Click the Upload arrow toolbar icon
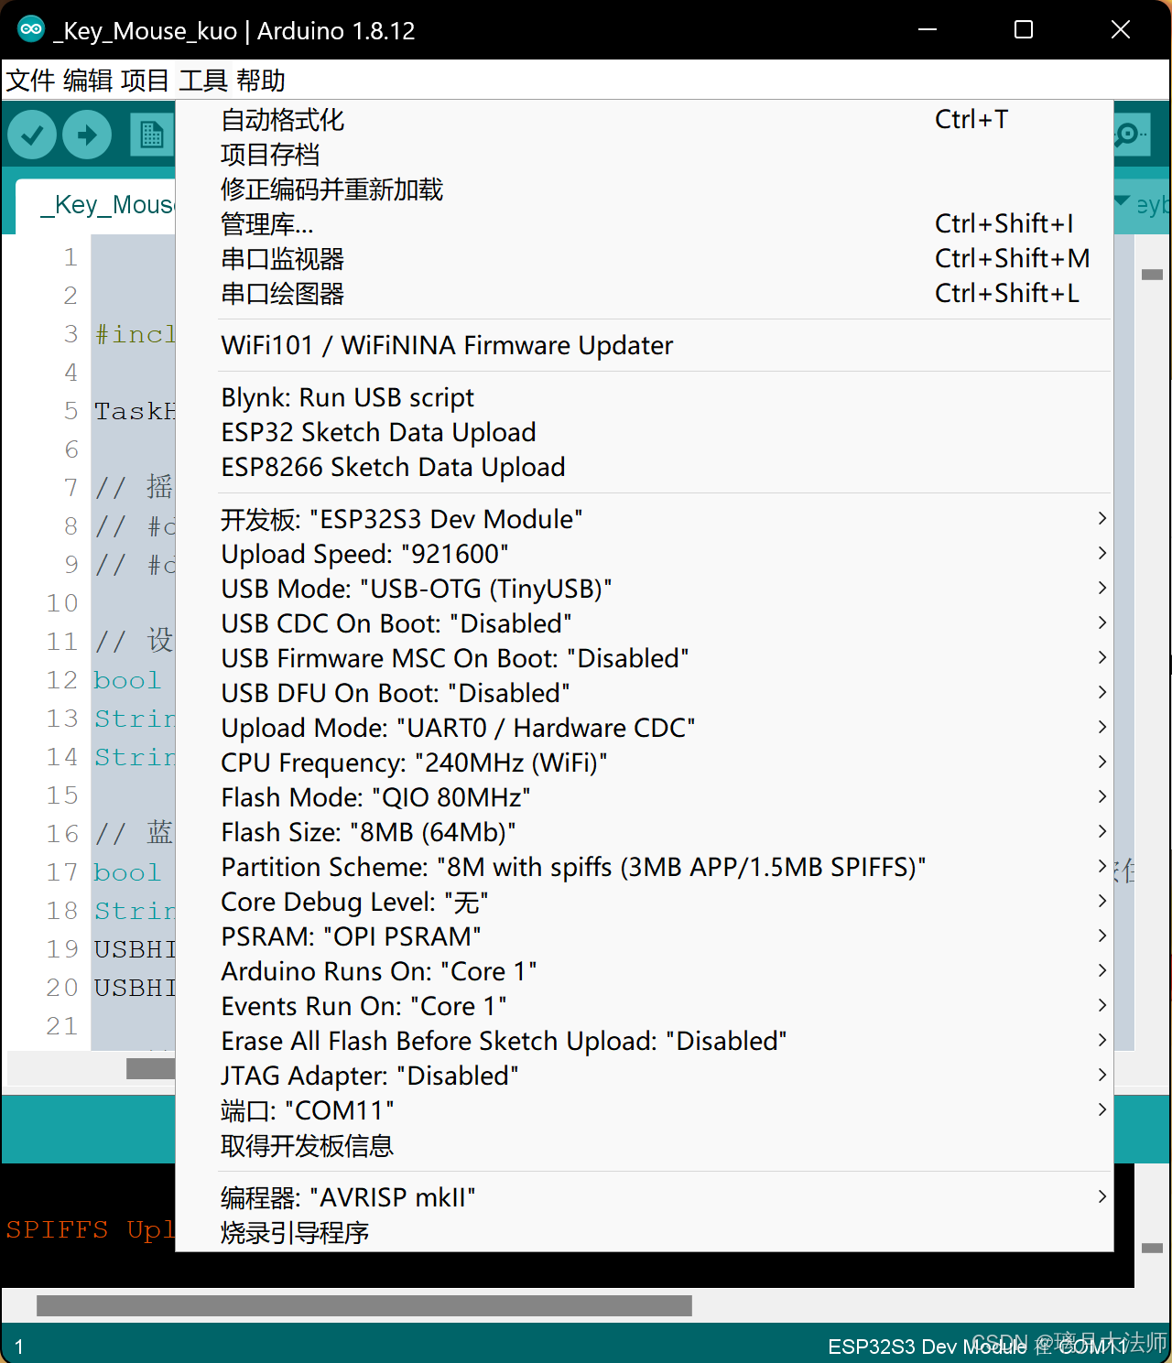This screenshot has width=1172, height=1363. coord(87,134)
